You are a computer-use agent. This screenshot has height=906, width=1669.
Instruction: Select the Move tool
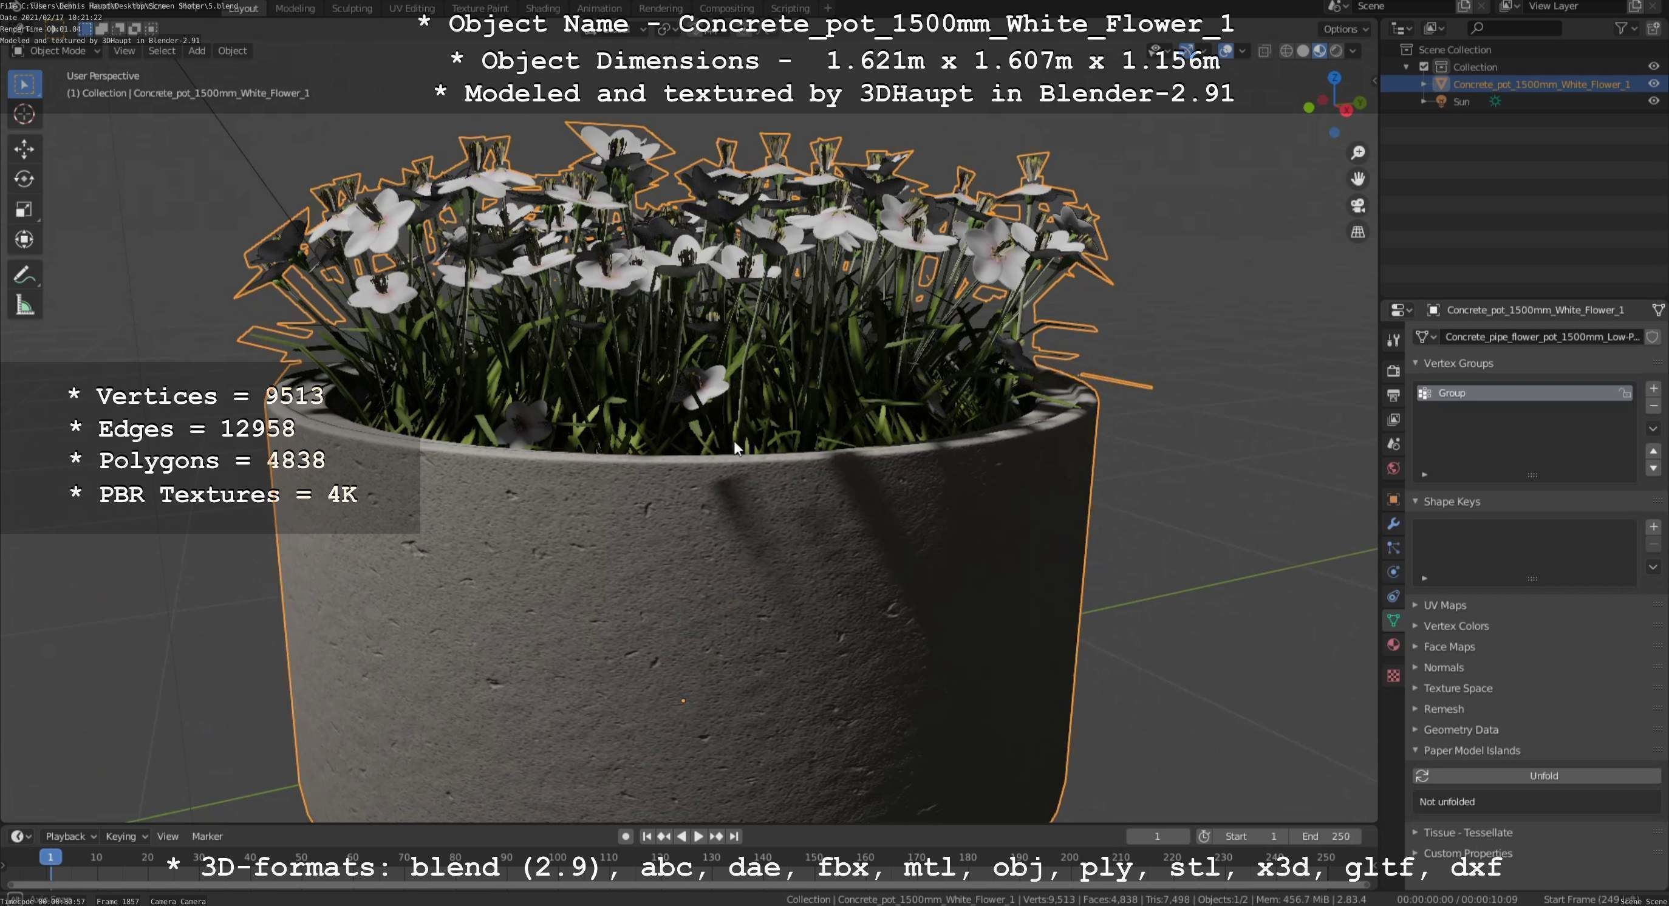click(25, 149)
